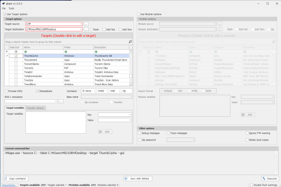Browse for Target source with ellipsis button
Viewport: 281px width, 187px height.
pyautogui.click(x=86, y=24)
